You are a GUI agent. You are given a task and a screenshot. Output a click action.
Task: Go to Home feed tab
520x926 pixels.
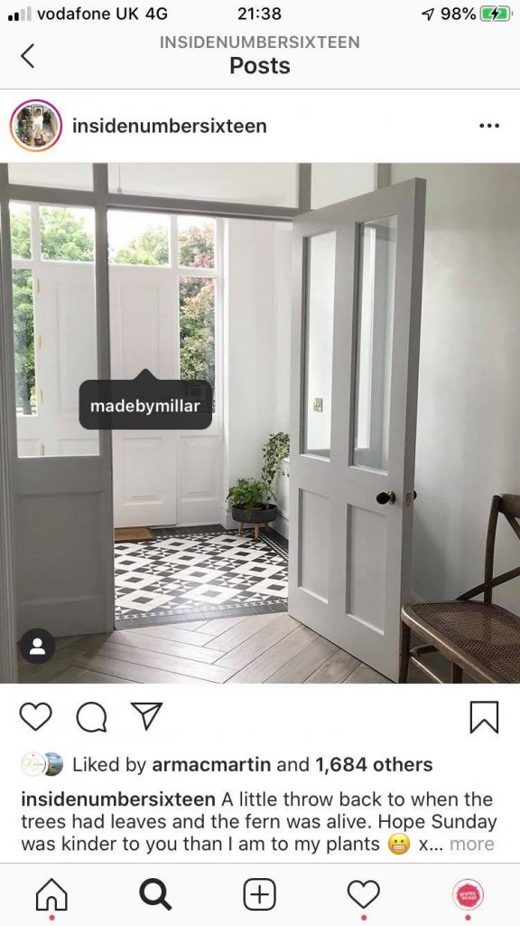tap(51, 894)
